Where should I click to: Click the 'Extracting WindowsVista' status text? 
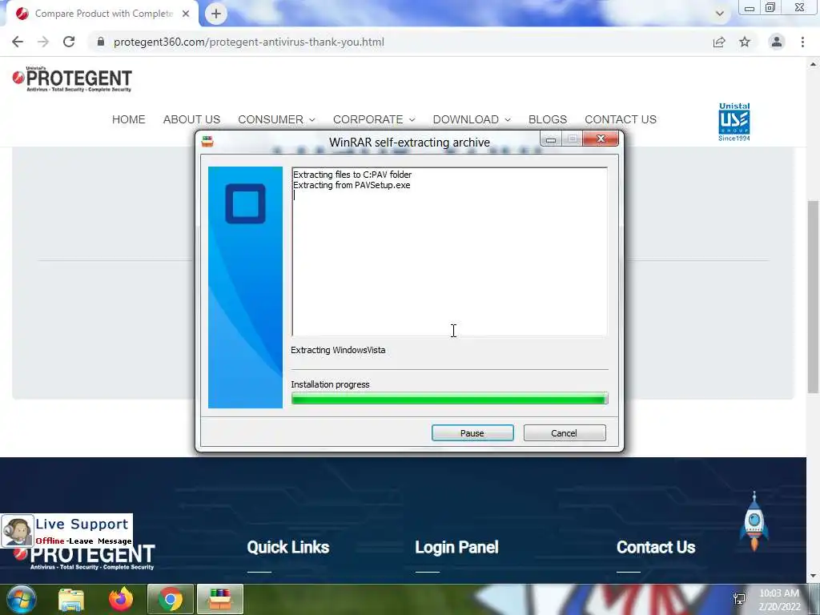[x=338, y=350]
